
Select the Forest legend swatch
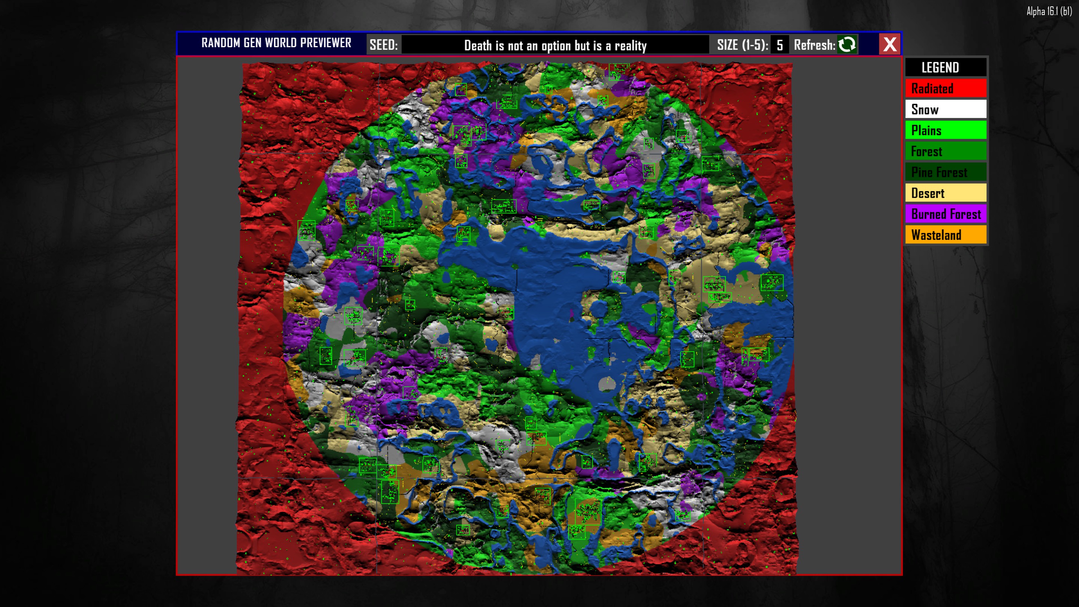tap(946, 151)
